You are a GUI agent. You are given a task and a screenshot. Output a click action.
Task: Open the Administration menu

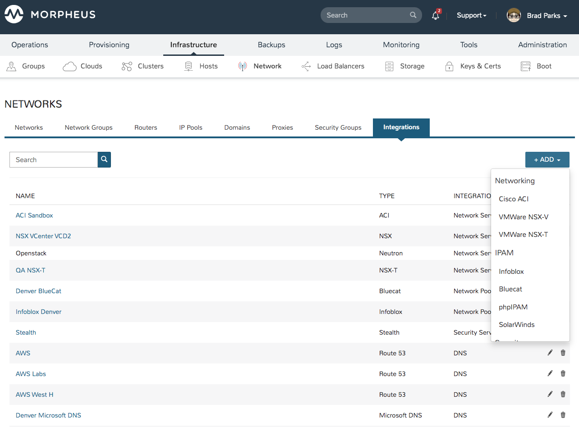coord(542,45)
